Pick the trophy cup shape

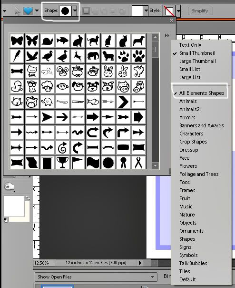click(62, 163)
